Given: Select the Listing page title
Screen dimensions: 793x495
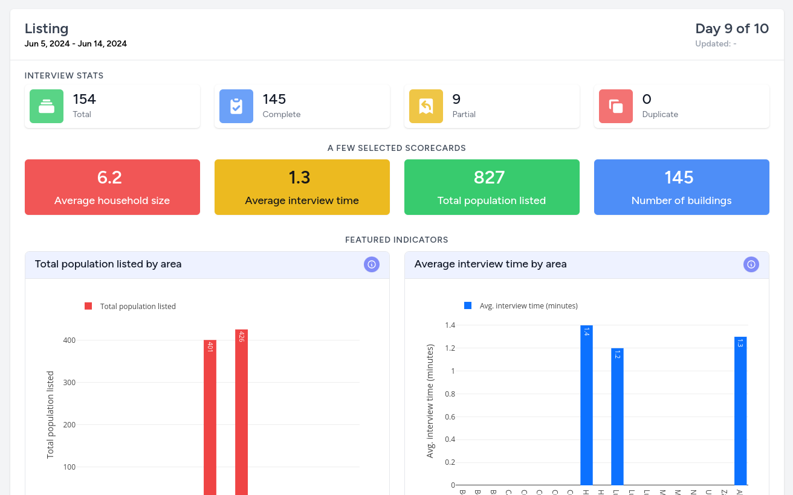Looking at the screenshot, I should click(46, 28).
